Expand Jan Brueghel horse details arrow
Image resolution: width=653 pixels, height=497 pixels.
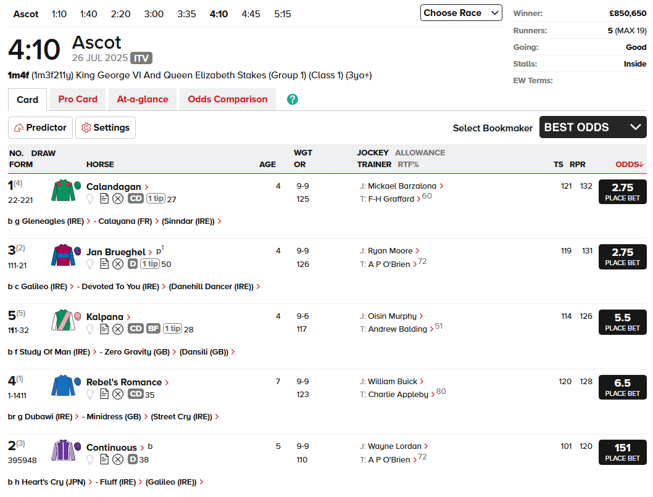pyautogui.click(x=151, y=252)
